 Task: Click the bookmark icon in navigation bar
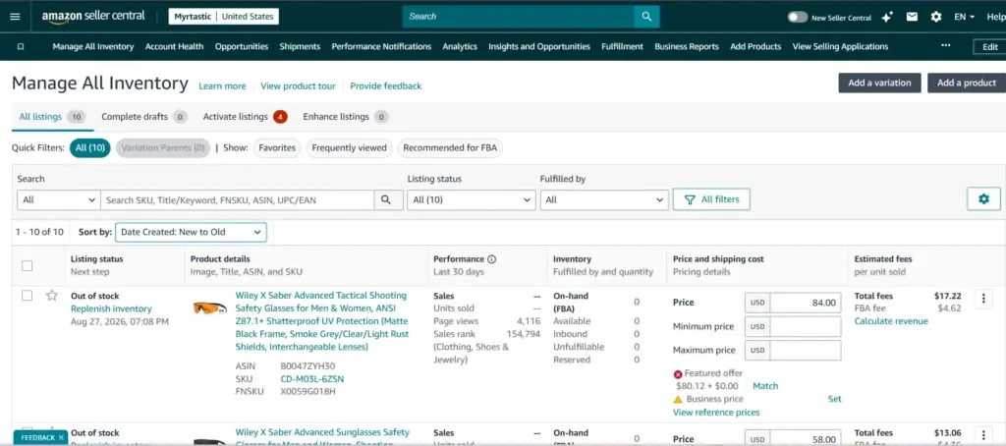point(21,47)
